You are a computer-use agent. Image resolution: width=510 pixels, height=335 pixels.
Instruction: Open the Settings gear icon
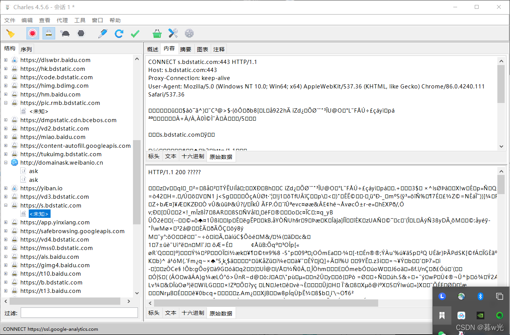[x=189, y=33]
